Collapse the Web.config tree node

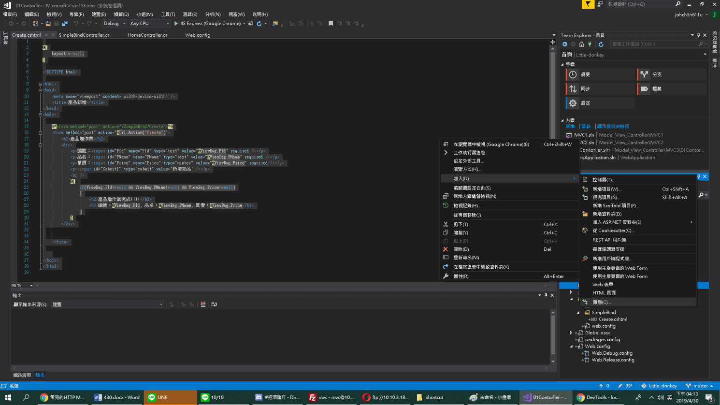pos(571,347)
